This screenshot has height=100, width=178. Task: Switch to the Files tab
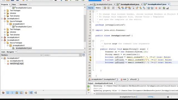click(14, 4)
